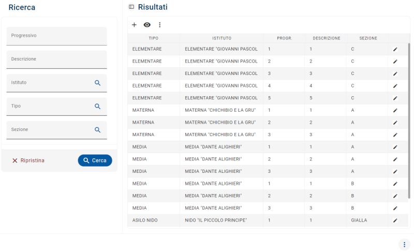Open the bottom-right three-dot options button
Image resolution: width=414 pixels, height=252 pixels.
pyautogui.click(x=404, y=245)
